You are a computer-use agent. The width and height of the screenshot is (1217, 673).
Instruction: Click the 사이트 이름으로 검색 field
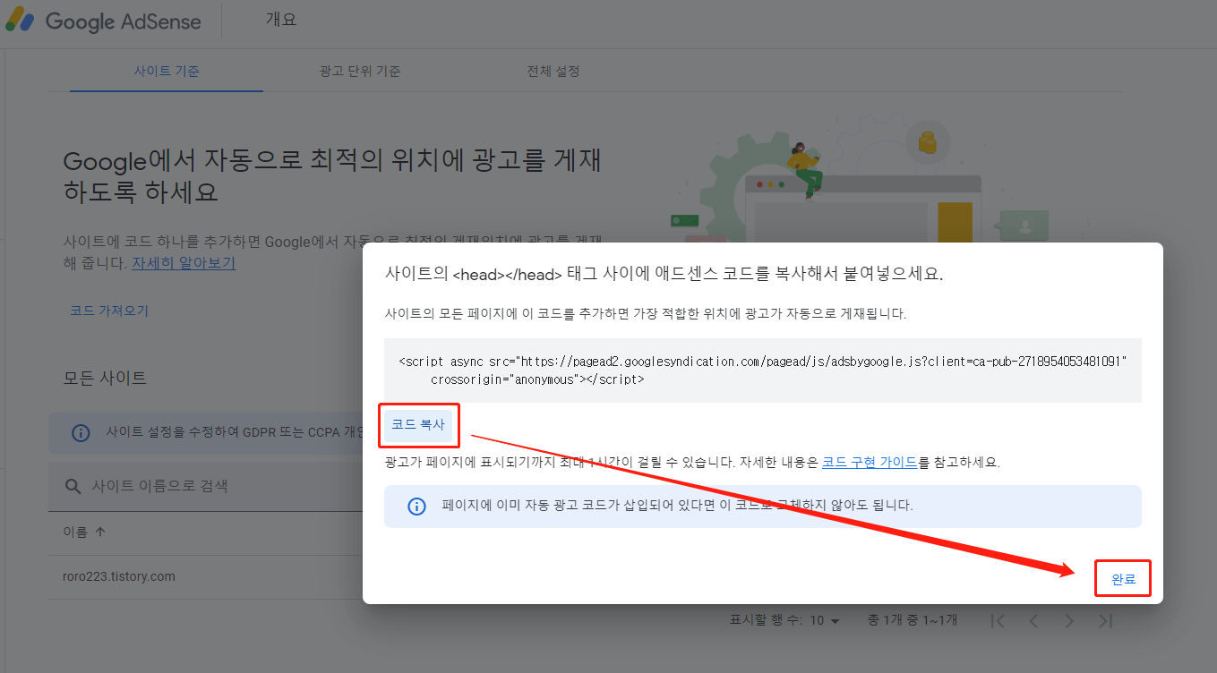(x=206, y=486)
